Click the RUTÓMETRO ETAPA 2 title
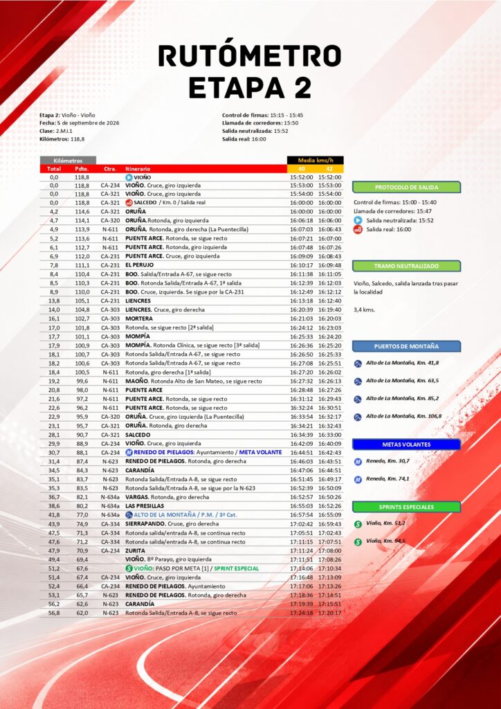The image size is (501, 709). 250,71
